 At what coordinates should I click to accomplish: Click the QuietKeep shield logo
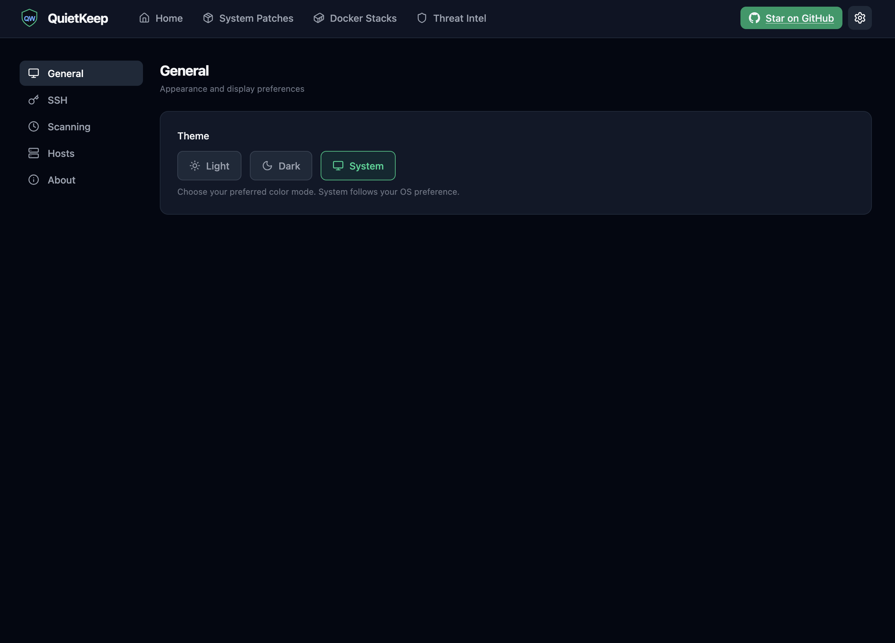(x=29, y=18)
